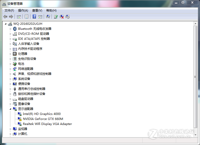Image resolution: width=200 pixels, height=145 pixels.
Task: Select Intel(R) HD Graphics 4000
Action: [42, 114]
